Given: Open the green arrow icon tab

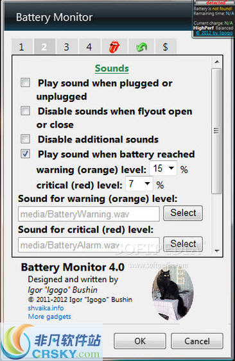Looking at the screenshot, I should click(141, 47).
